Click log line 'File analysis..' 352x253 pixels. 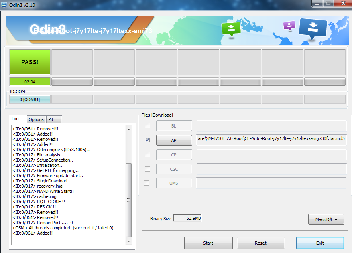coord(38,155)
